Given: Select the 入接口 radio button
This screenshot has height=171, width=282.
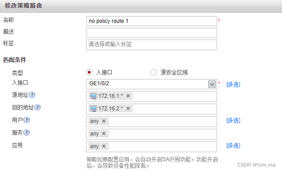Looking at the screenshot, I should tap(89, 72).
